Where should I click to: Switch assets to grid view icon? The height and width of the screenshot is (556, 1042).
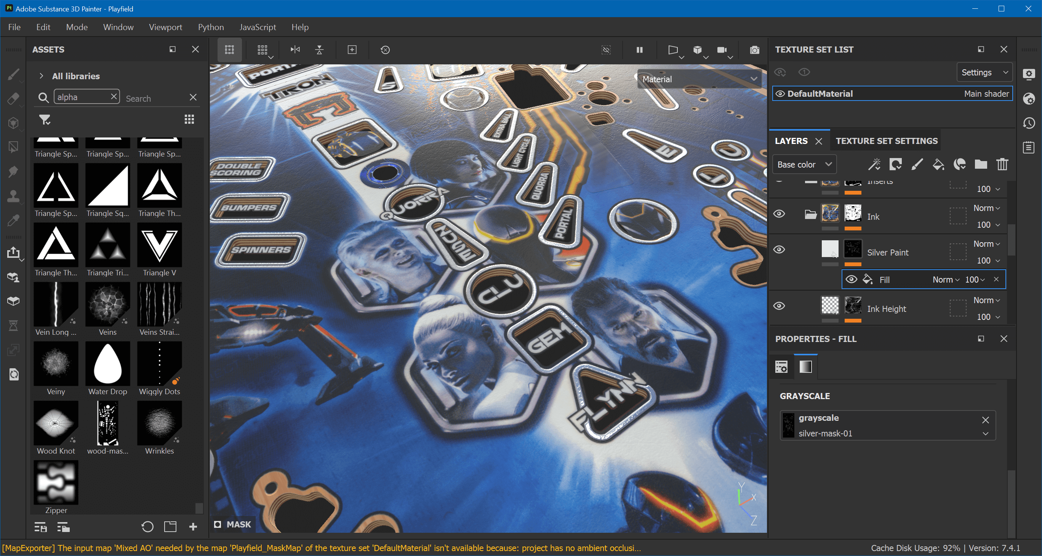[x=189, y=119]
